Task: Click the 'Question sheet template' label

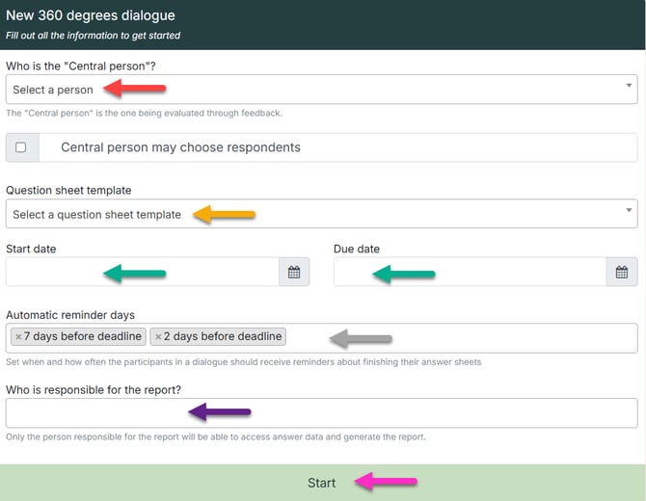Action: (x=68, y=190)
